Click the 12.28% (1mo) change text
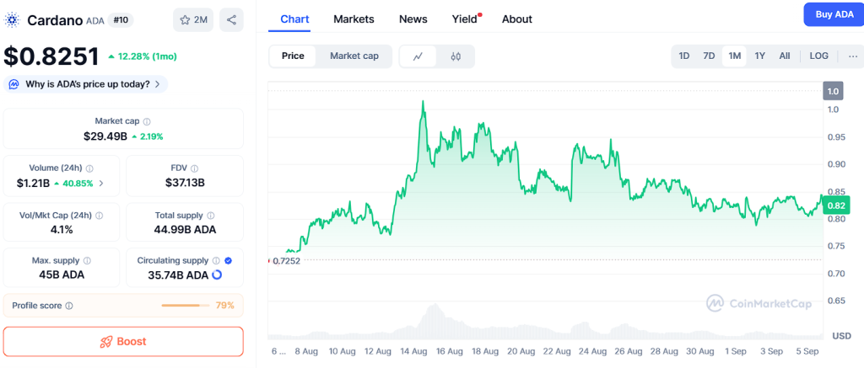The width and height of the screenshot is (864, 368). tap(147, 56)
